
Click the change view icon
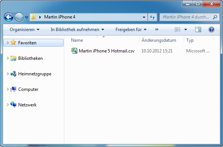[178, 30]
